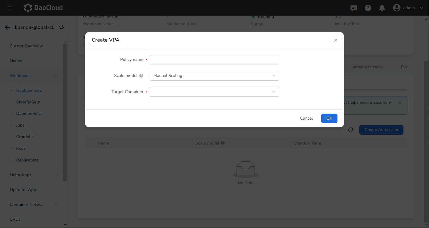Expand the Helm Apps section
Screen dimensions: 429x228
56,175
